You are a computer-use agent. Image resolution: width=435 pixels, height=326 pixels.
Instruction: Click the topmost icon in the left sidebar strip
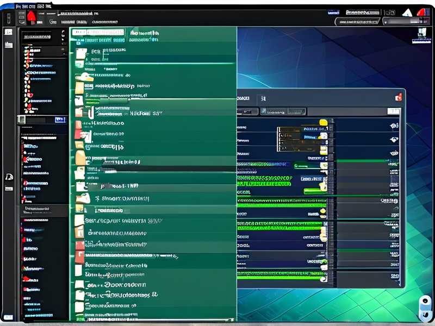(x=8, y=32)
